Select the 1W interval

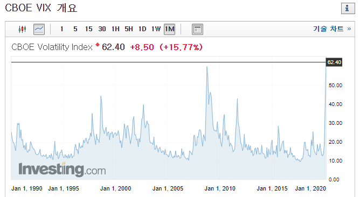(156, 29)
